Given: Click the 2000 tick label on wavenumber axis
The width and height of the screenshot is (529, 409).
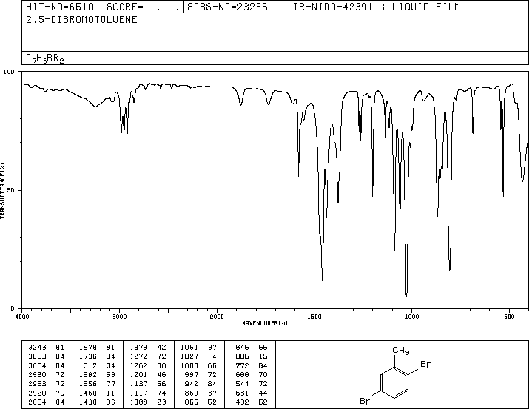Looking at the screenshot, I should (x=217, y=317).
